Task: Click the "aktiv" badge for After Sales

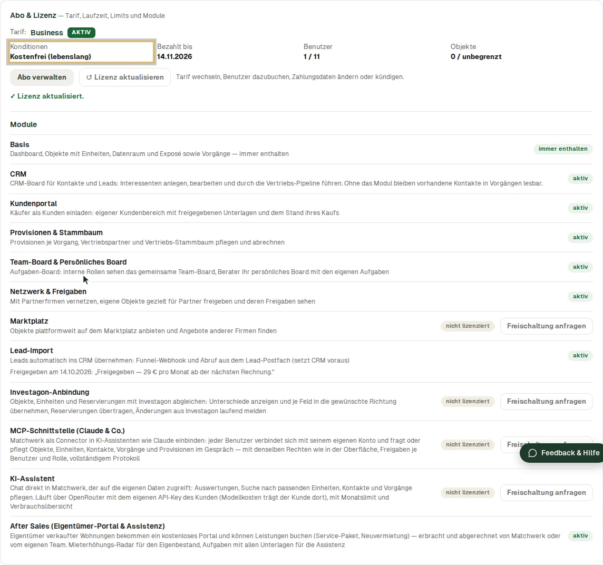Action: pyautogui.click(x=580, y=536)
